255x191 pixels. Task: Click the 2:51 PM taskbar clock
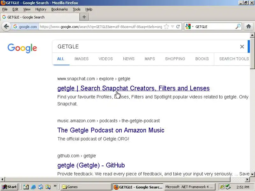[x=243, y=187]
